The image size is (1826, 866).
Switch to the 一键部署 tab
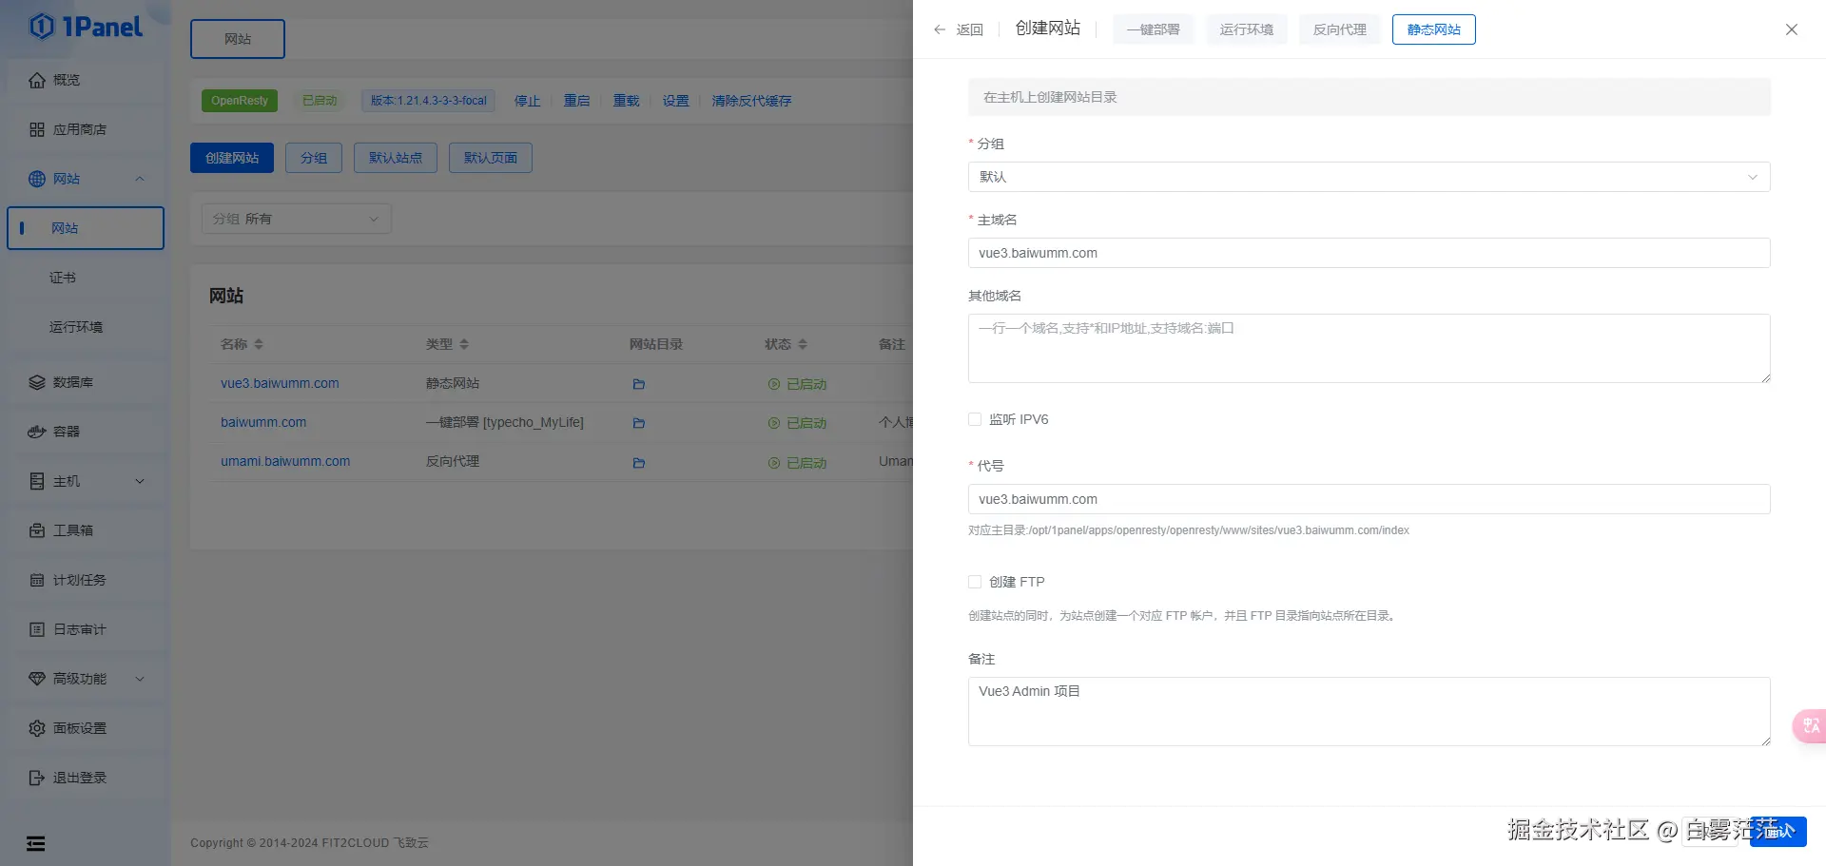tap(1153, 29)
